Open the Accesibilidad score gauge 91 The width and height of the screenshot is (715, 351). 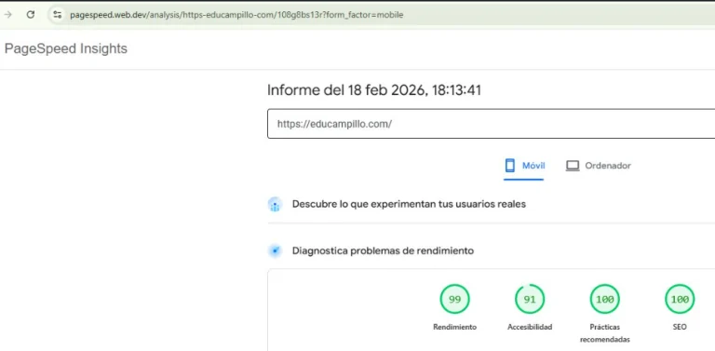tap(530, 299)
